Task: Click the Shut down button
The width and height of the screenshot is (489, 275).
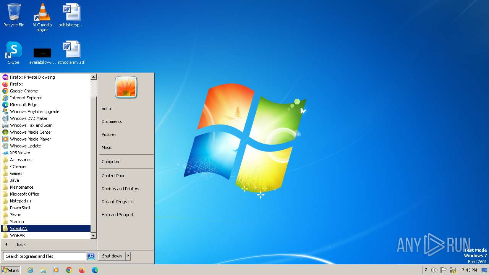Action: pos(112,256)
